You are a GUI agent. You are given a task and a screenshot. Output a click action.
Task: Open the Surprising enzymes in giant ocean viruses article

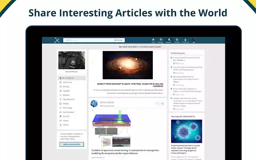[186, 149]
